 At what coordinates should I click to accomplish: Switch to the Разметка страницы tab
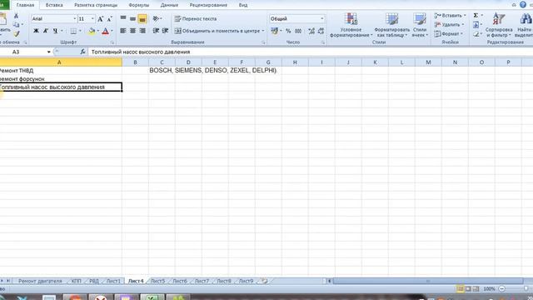(x=96, y=5)
